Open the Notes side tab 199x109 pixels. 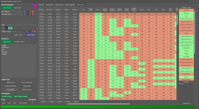coord(197,6)
